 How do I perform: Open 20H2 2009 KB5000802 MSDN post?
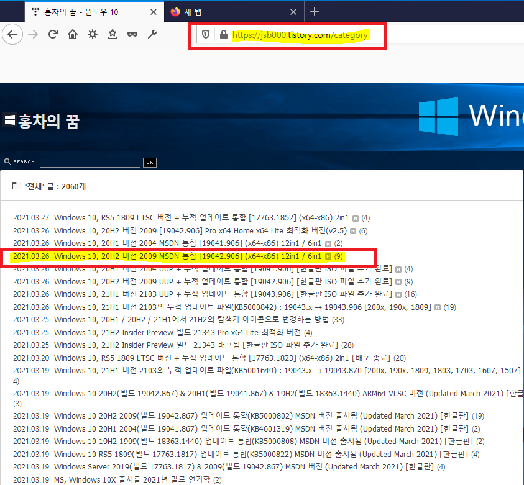point(261,416)
